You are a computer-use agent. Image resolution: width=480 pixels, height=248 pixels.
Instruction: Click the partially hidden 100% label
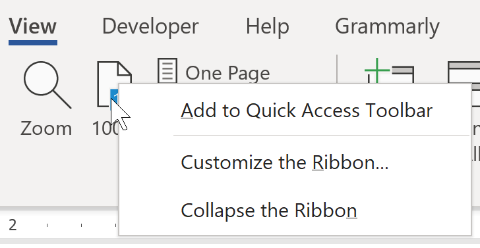coord(105,128)
